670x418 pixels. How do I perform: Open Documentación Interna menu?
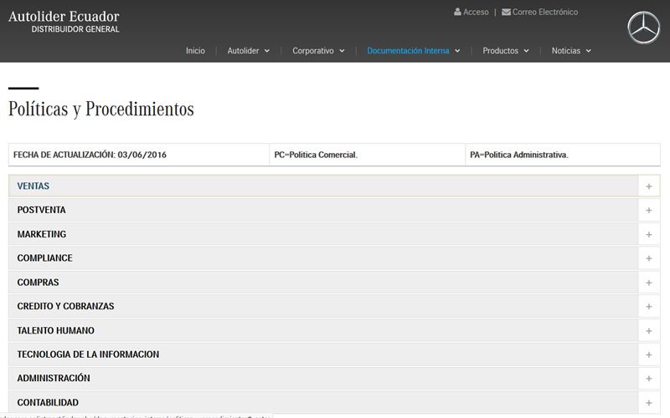[x=413, y=51]
